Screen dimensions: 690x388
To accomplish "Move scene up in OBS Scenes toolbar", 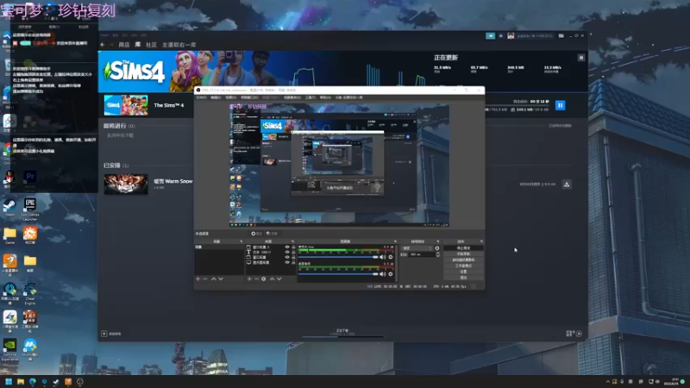I will click(213, 278).
